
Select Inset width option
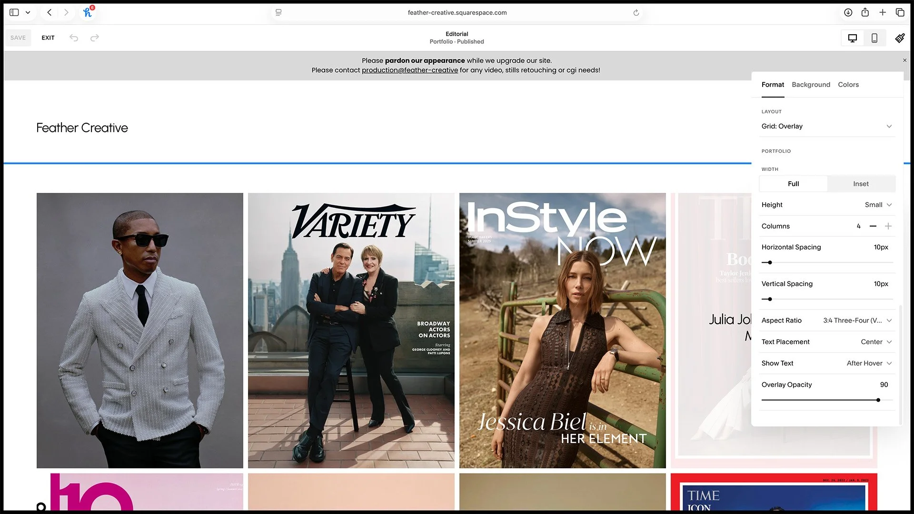(861, 184)
